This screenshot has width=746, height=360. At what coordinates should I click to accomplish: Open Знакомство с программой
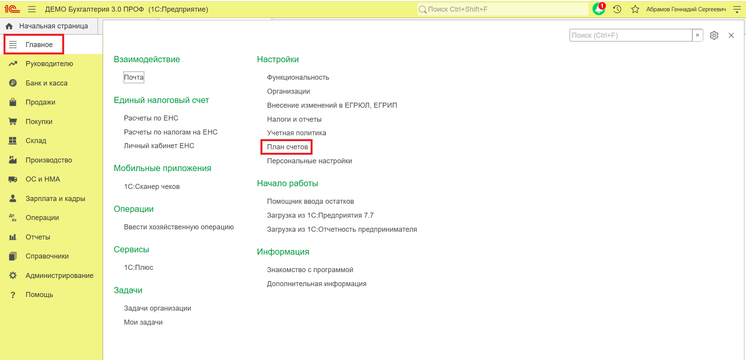(x=310, y=270)
